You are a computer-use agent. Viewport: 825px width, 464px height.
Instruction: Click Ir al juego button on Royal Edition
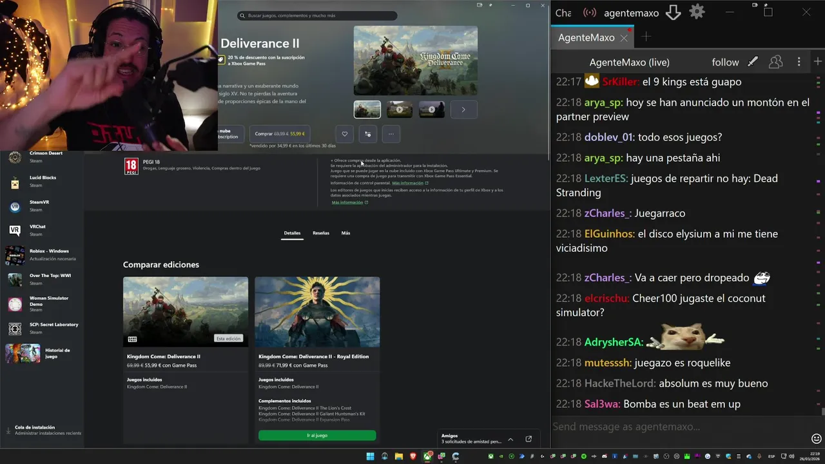coord(317,436)
